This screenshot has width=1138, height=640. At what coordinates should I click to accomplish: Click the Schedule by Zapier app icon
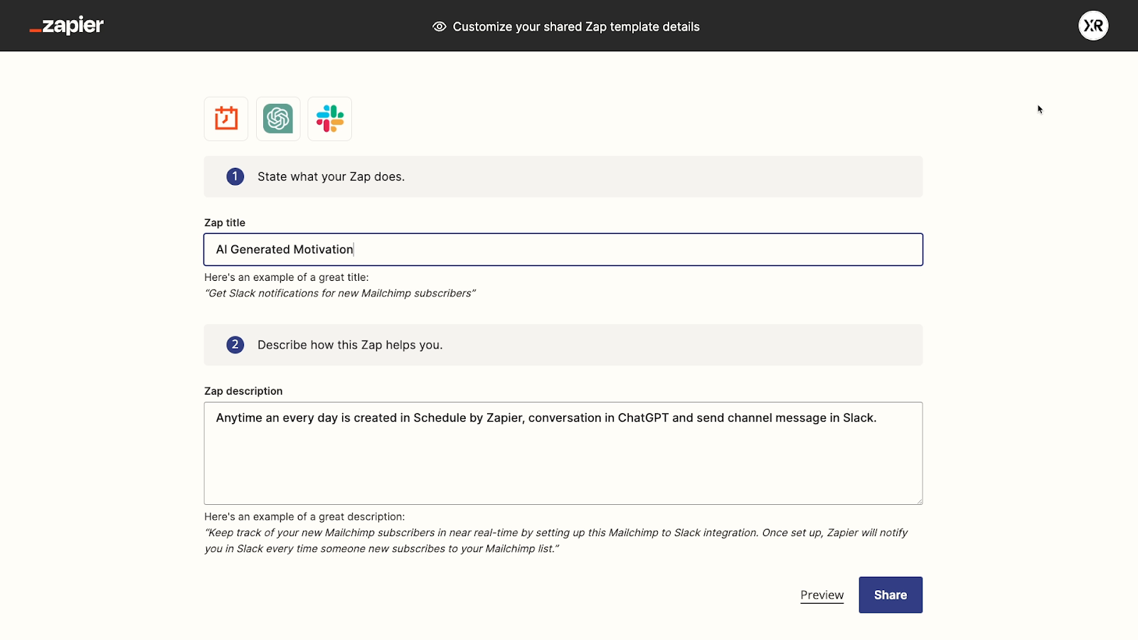pos(226,119)
